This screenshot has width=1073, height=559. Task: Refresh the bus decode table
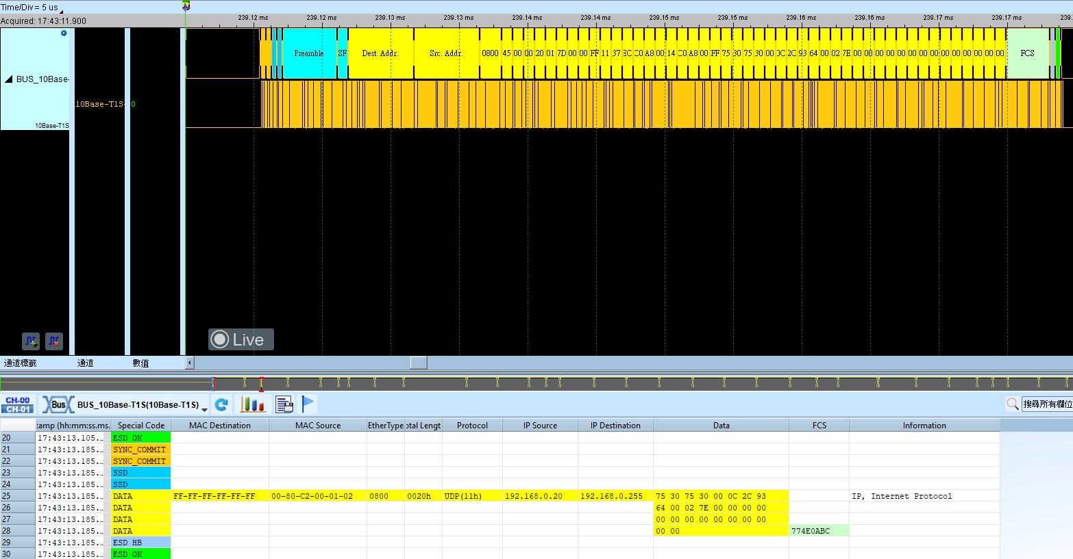click(x=221, y=404)
